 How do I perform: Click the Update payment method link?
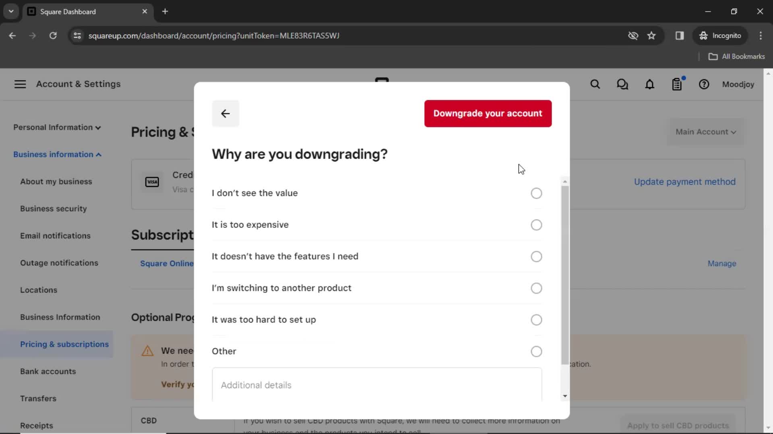coord(685,182)
